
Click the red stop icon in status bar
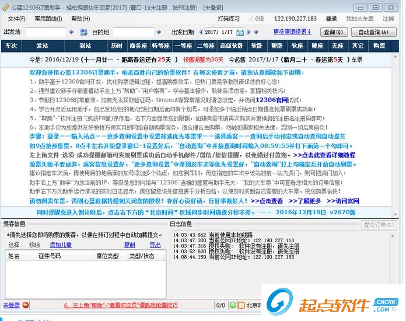point(26,305)
